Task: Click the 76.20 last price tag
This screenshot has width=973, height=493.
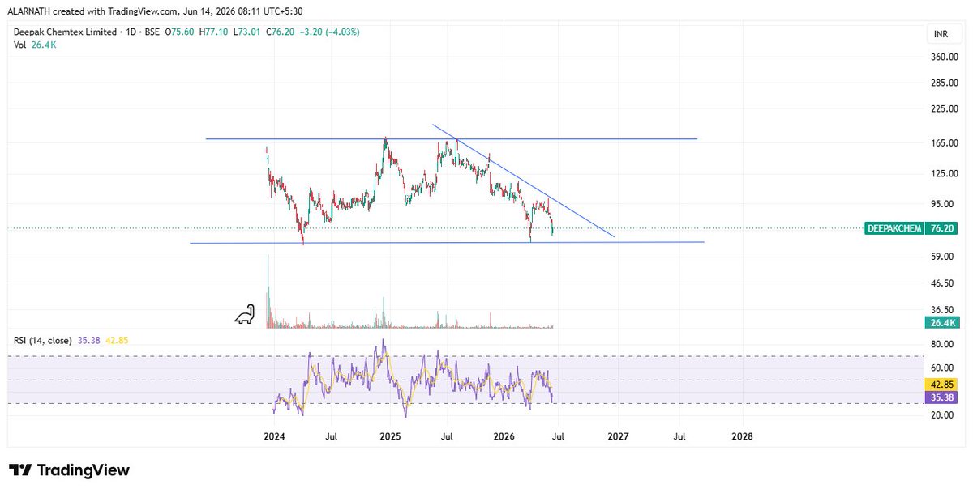Action: click(942, 229)
